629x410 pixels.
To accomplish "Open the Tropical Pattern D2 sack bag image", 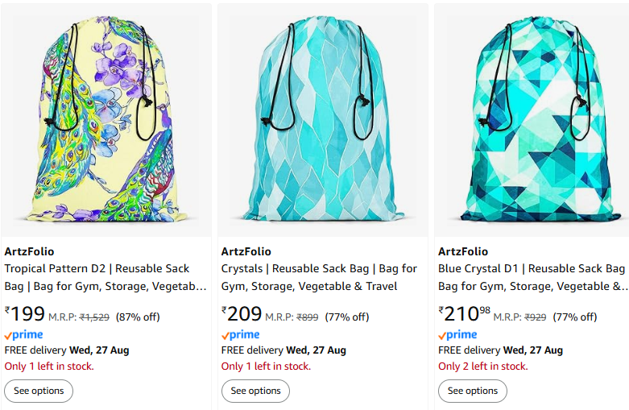I will coord(106,119).
